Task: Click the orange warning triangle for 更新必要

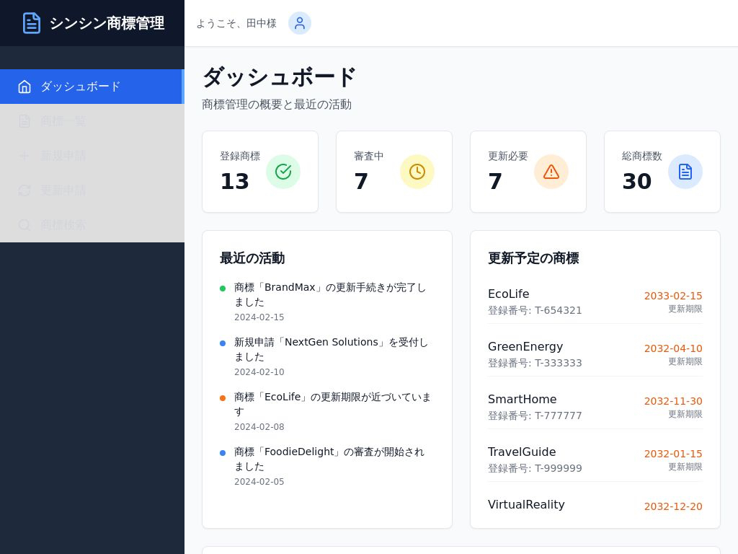Action: 551,172
